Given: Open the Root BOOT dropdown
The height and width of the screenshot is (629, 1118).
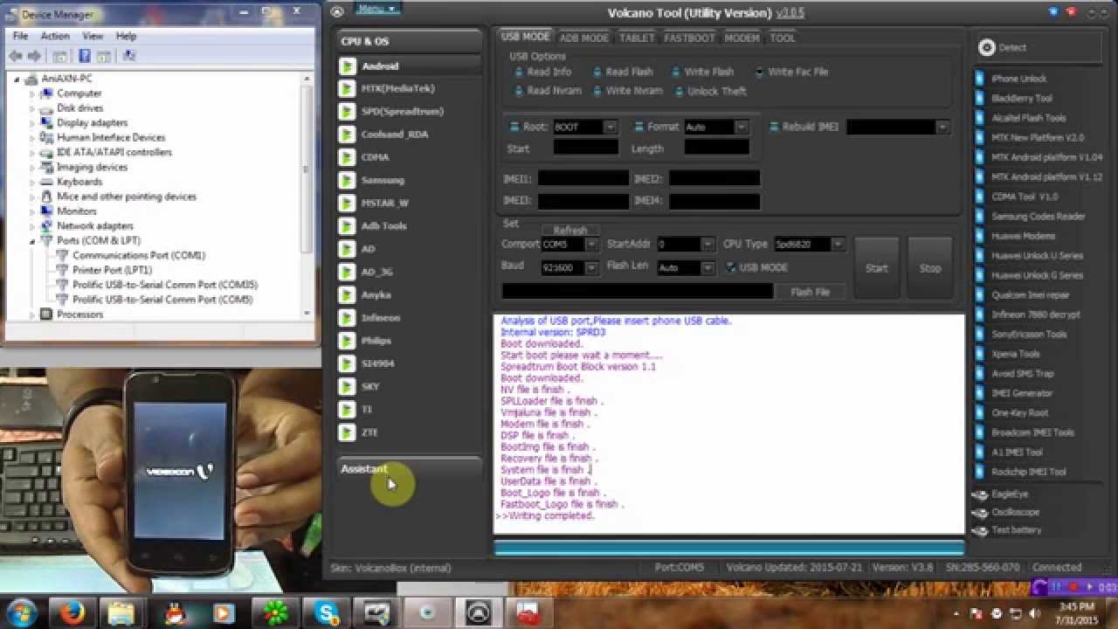Looking at the screenshot, I should 611,127.
